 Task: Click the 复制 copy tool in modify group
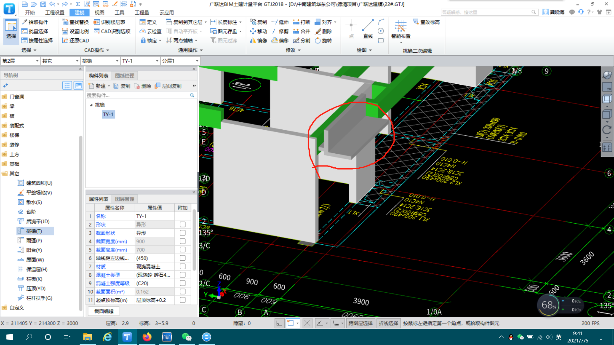click(x=258, y=22)
